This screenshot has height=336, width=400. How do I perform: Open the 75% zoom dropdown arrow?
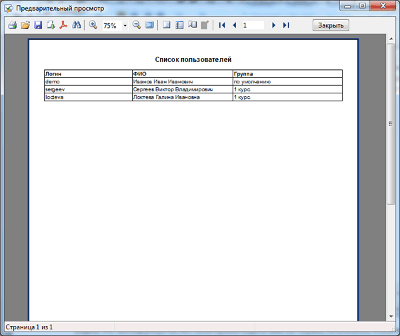pyautogui.click(x=125, y=25)
